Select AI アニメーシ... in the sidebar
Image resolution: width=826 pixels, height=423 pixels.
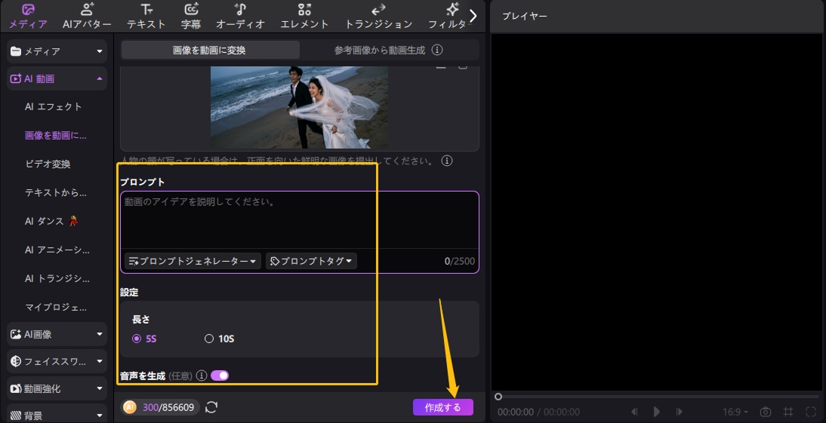coord(57,250)
